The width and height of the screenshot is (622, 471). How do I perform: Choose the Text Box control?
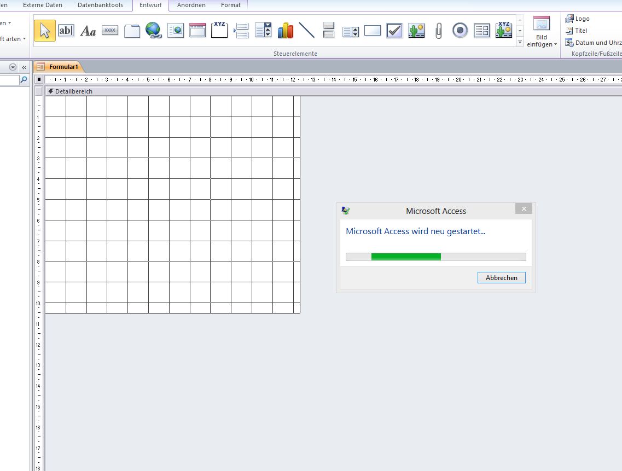click(x=66, y=31)
